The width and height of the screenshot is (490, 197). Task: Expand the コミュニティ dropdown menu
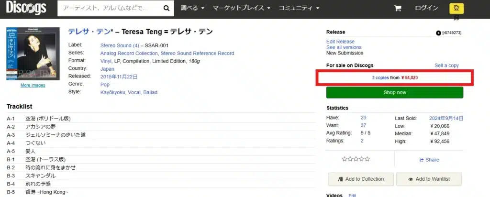[x=299, y=8]
